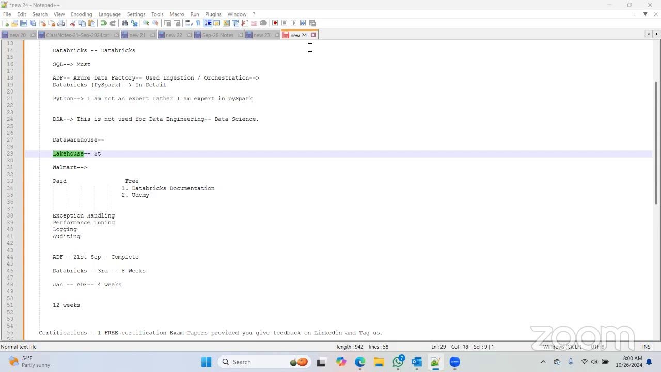Screen dimensions: 661x372
Task: Open File Explorer from taskbar
Action: click(x=379, y=362)
